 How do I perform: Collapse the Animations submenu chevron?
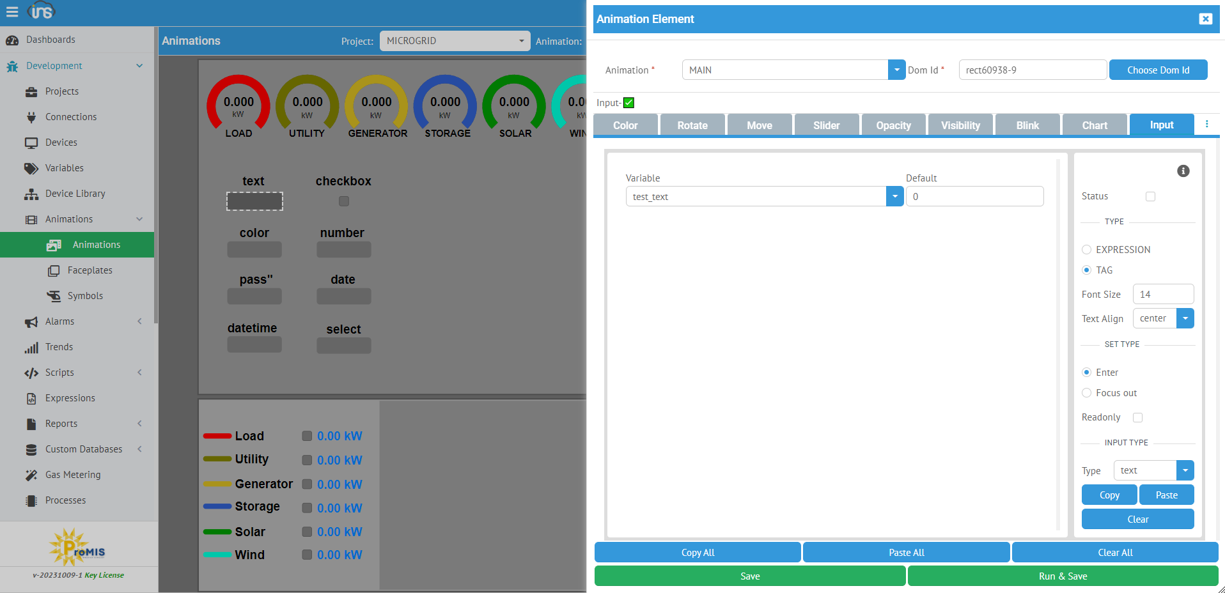[139, 219]
